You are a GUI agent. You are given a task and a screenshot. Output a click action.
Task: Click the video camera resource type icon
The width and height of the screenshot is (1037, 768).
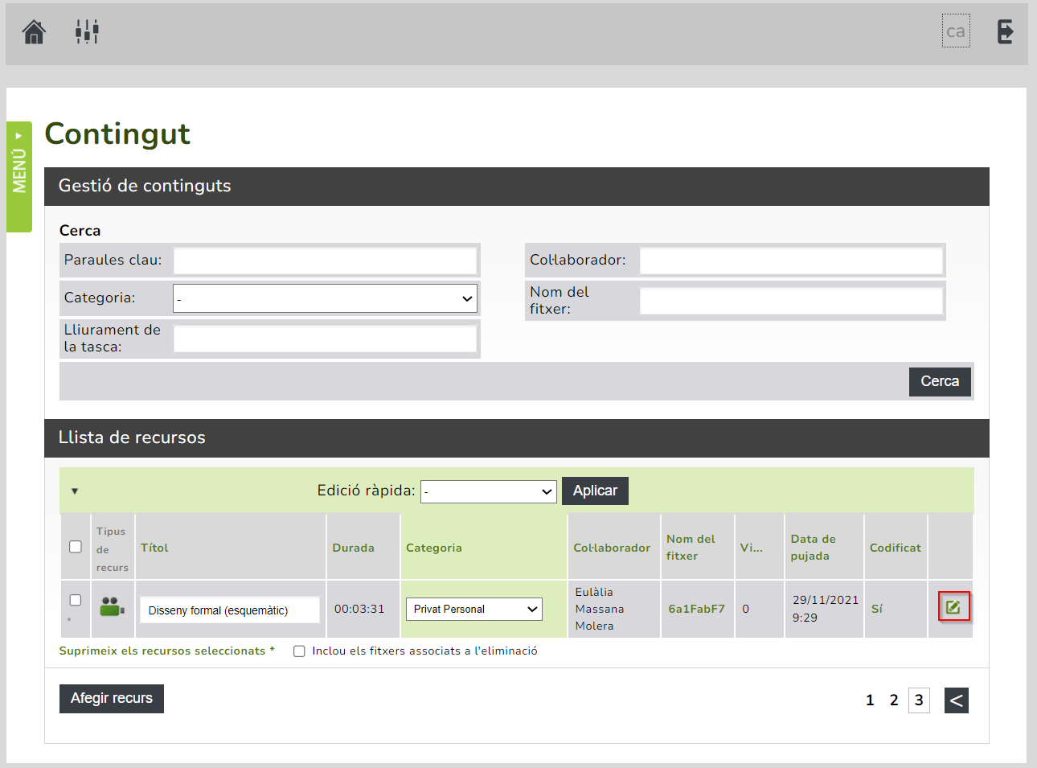coord(112,607)
